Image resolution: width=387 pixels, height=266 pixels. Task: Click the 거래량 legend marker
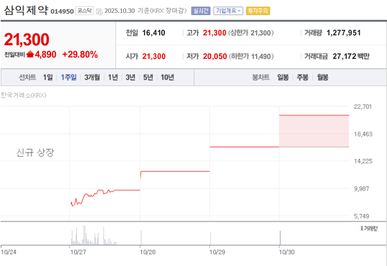click(362, 228)
